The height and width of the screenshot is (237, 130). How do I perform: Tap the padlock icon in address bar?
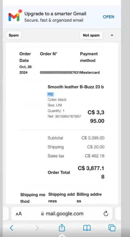[43, 214]
